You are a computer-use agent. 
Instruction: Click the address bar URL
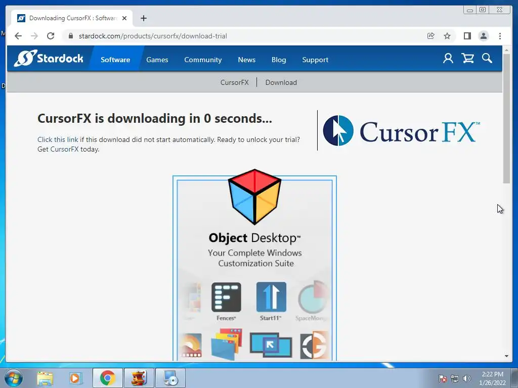tap(153, 36)
